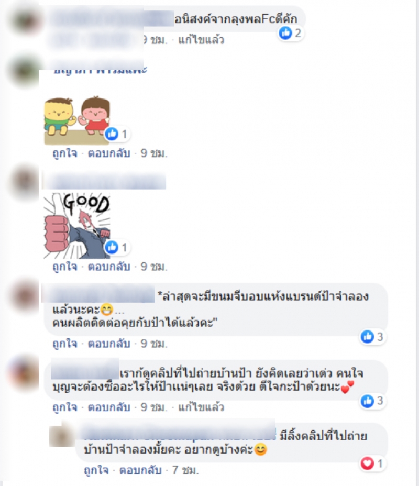Click the like icon on the cartoon kids sticker
Viewport: 419px width, 486px height.
(112, 134)
